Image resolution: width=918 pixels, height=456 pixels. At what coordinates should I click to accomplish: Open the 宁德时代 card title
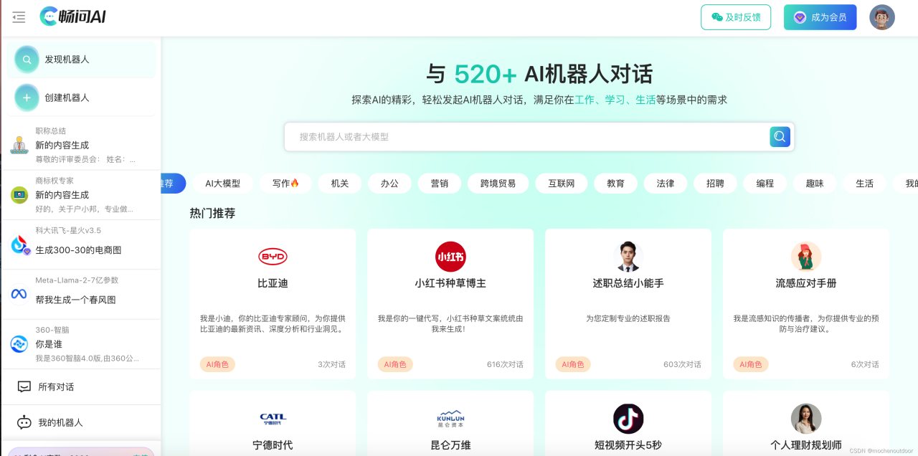[273, 445]
